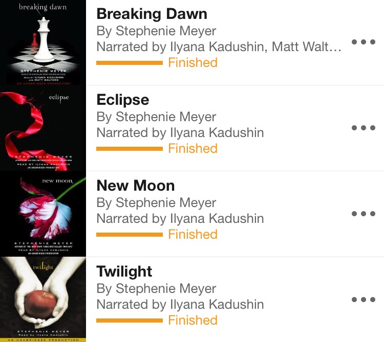Viewport: 384px width, 342px height.
Task: Click the truncated narrator line for Breaking Dawn
Action: [x=219, y=47]
